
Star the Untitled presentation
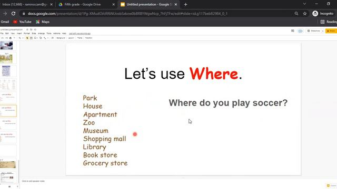click(27, 29)
